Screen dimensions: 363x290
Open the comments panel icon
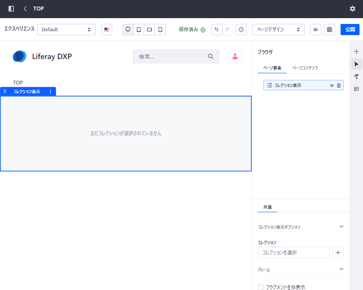(x=356, y=89)
